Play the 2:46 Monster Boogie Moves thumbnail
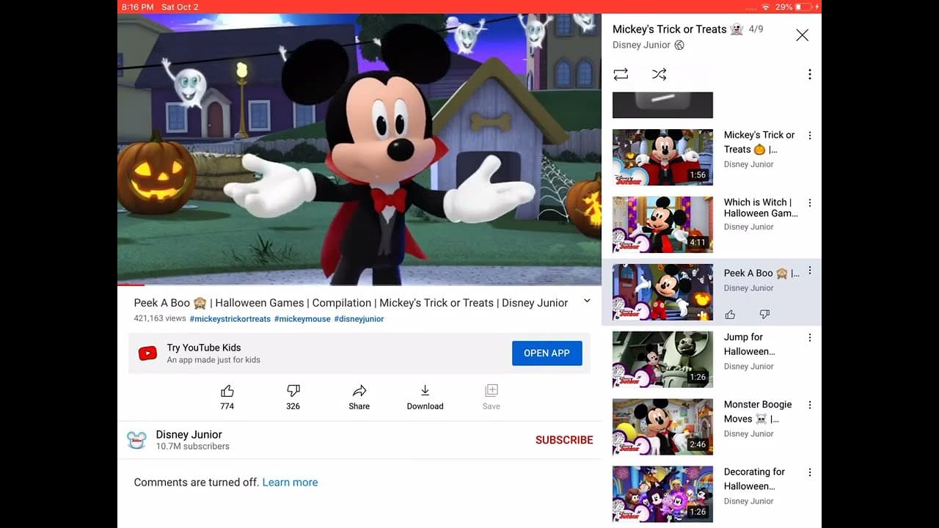The image size is (939, 528). 662,427
